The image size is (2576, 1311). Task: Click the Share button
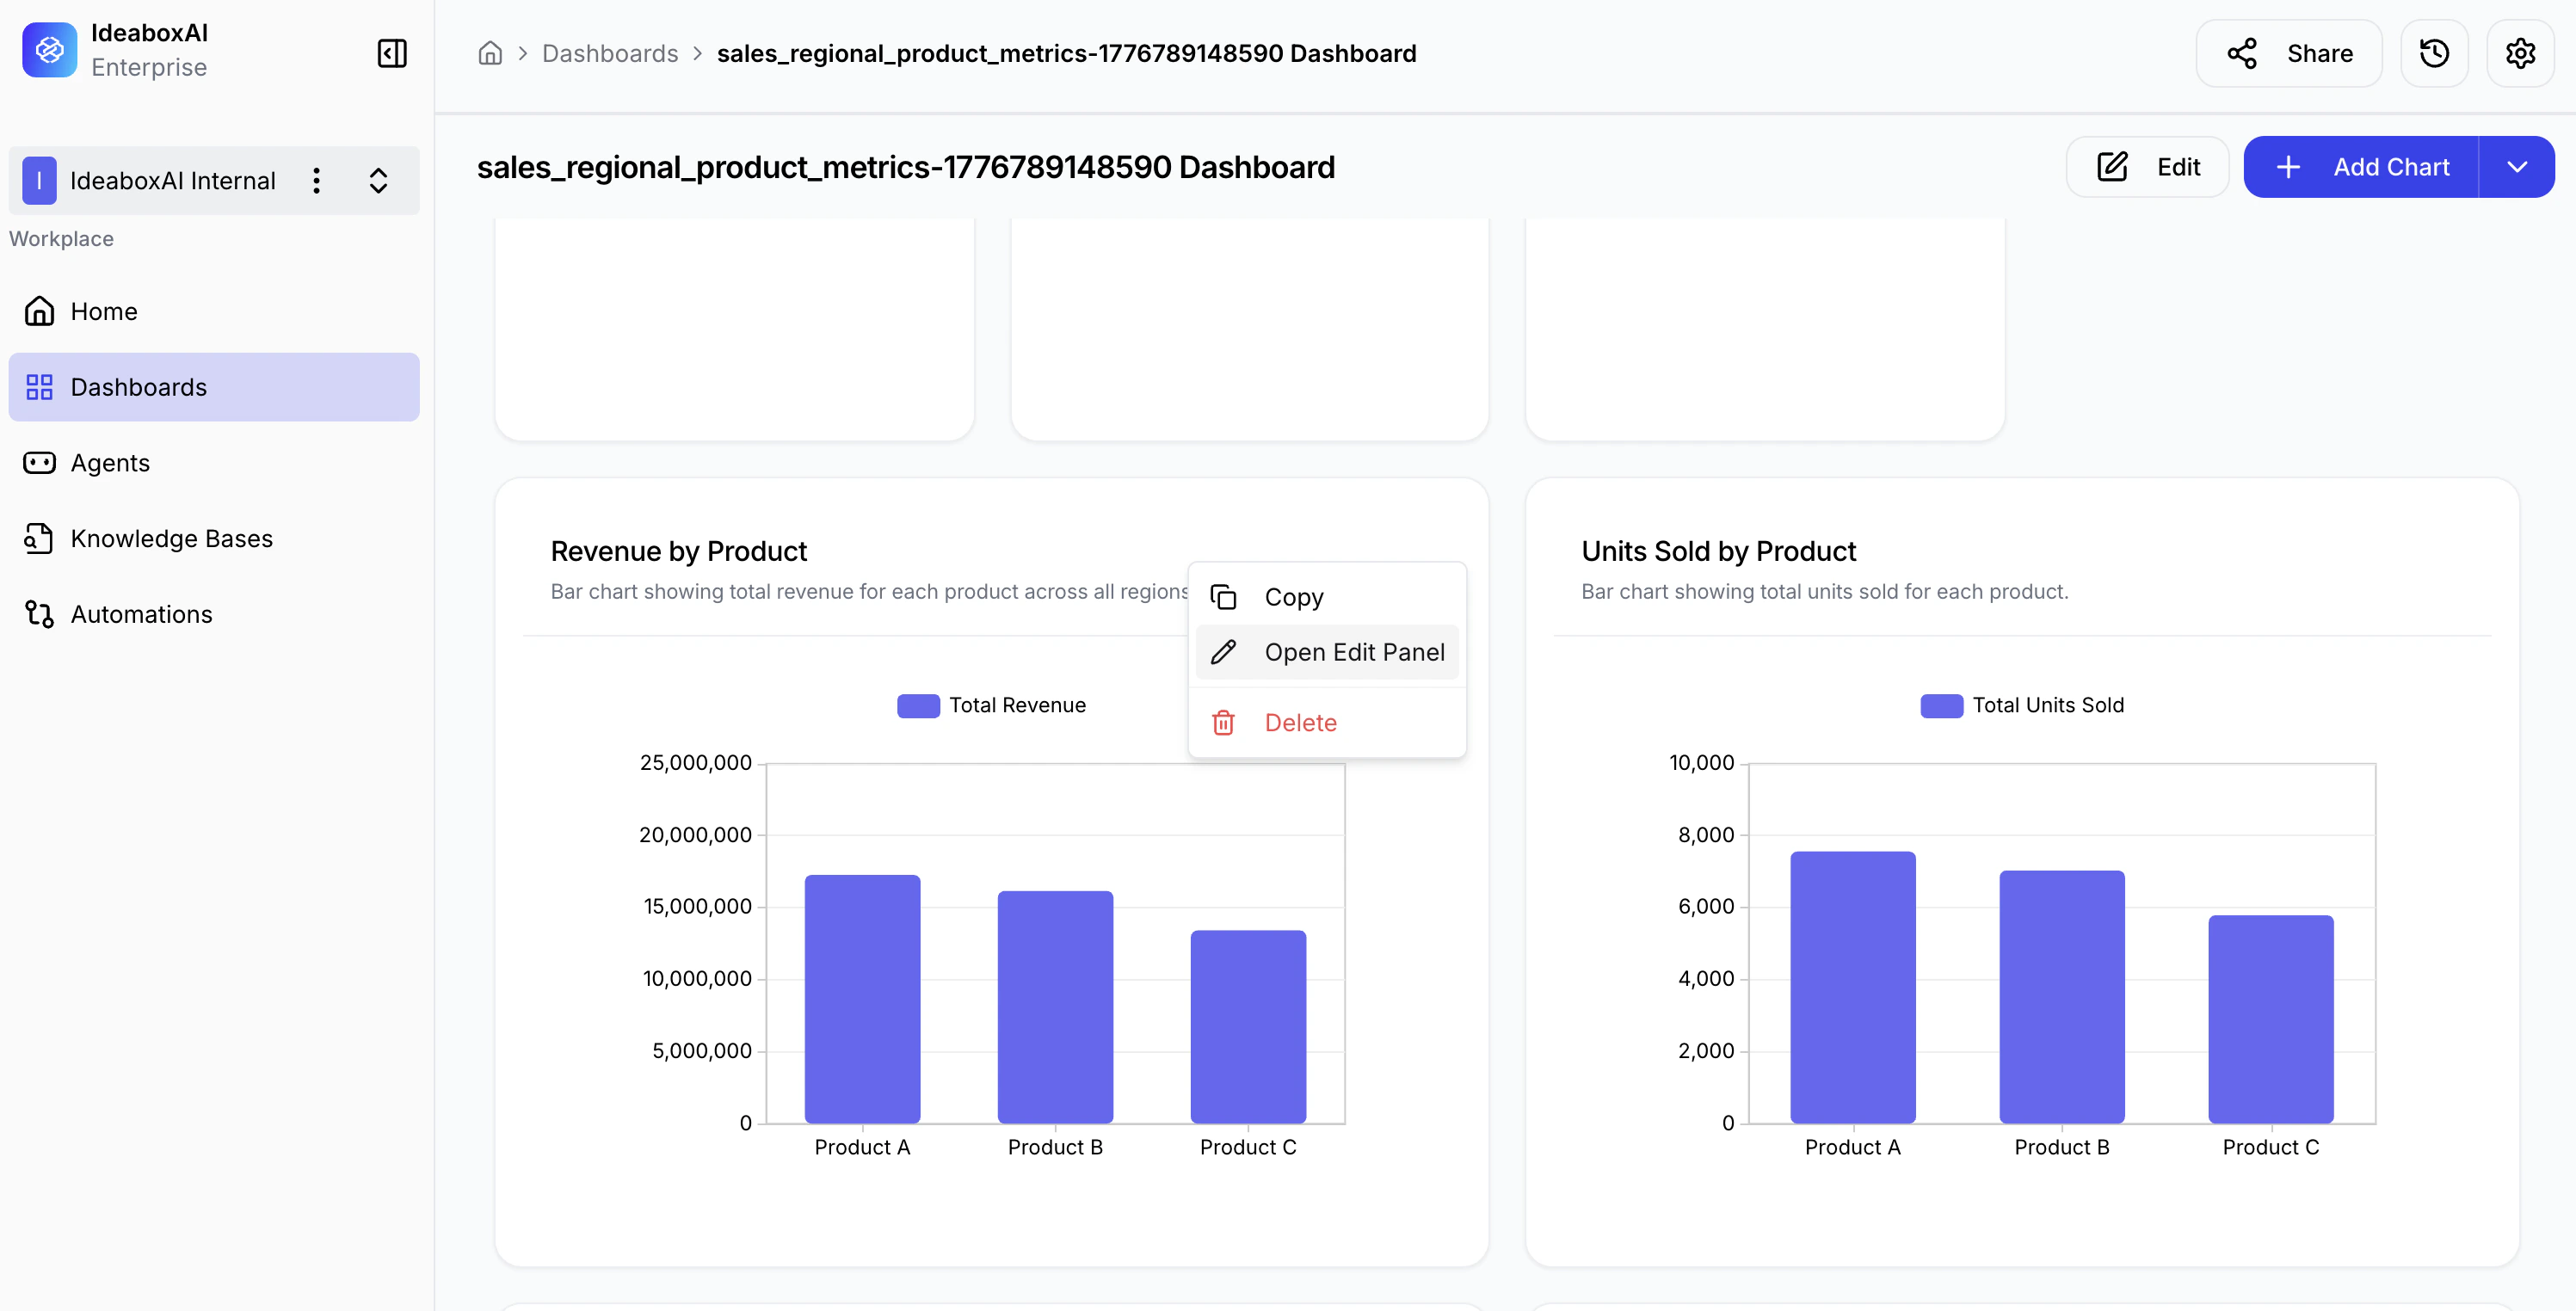[x=2289, y=53]
